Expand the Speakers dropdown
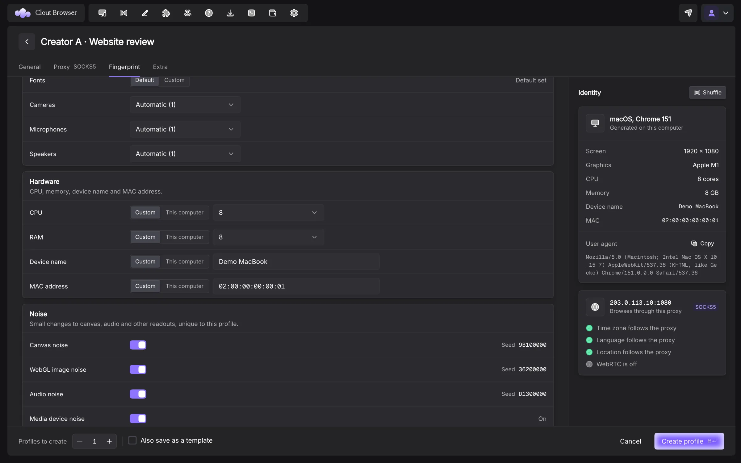 coord(185,154)
